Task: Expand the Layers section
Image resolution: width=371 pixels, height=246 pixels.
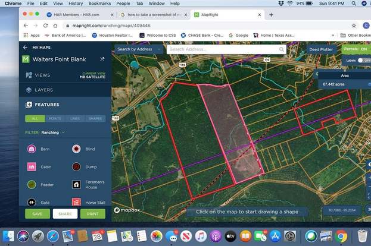Action: tap(65, 90)
